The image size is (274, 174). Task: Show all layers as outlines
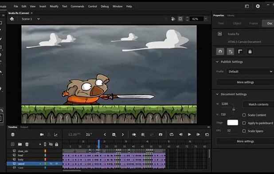45,144
